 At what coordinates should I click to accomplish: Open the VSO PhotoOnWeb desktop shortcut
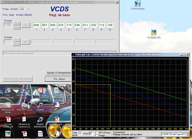[8, 91]
